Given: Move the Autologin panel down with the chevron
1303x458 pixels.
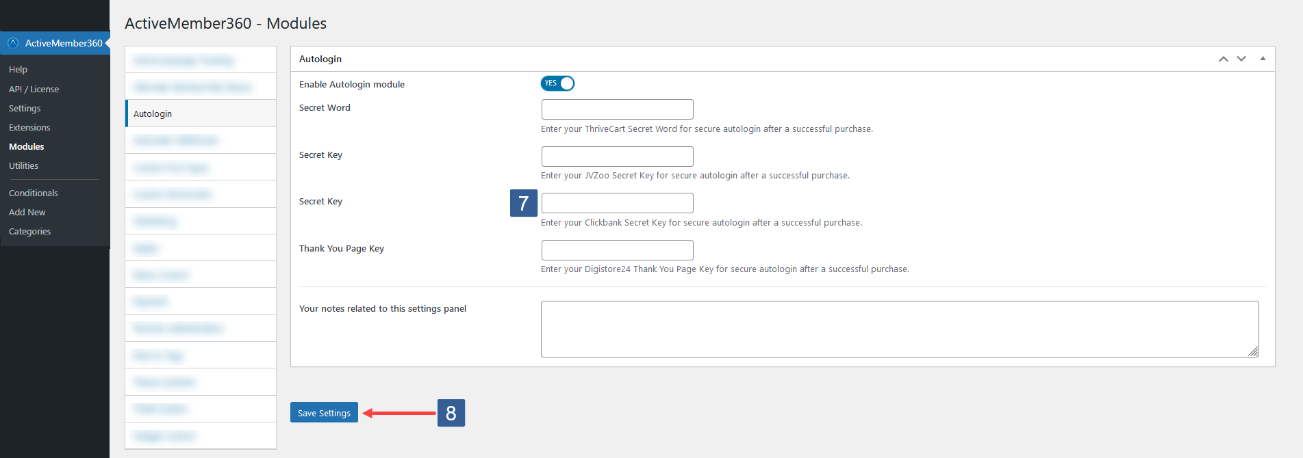Looking at the screenshot, I should [x=1241, y=59].
